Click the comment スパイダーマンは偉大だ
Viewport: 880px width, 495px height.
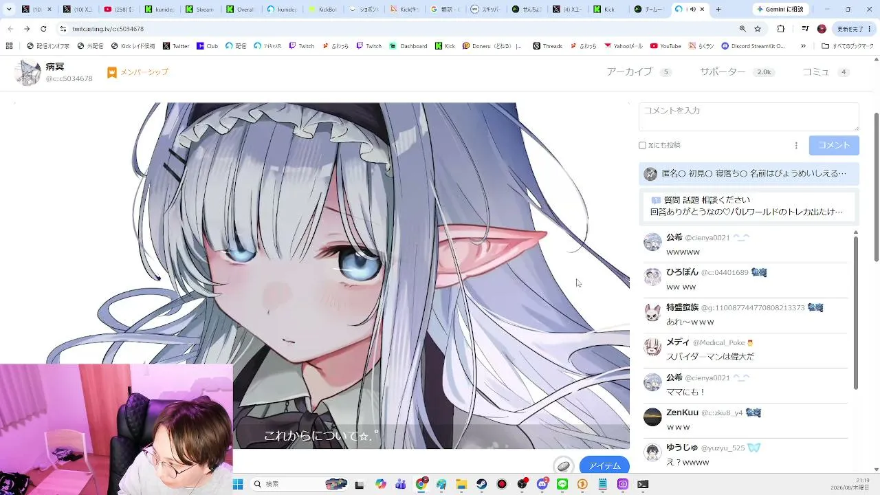tap(710, 357)
